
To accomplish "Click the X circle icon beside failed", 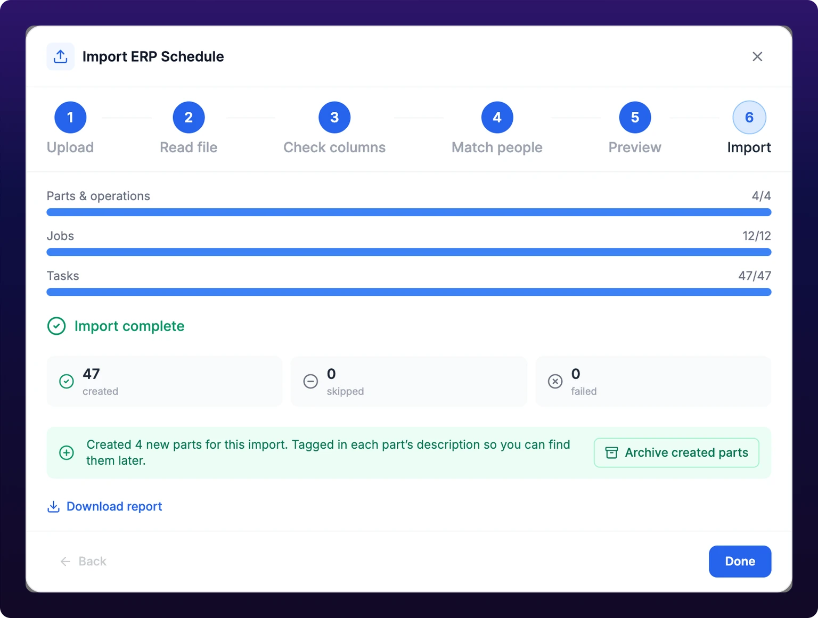I will tap(555, 381).
